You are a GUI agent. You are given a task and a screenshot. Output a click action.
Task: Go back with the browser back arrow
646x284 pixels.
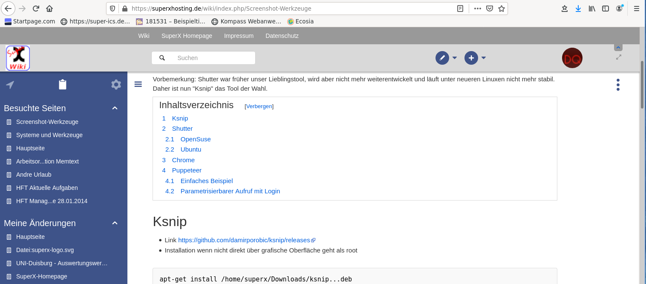click(9, 9)
